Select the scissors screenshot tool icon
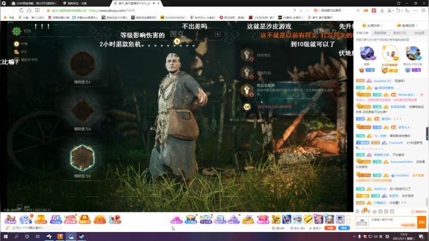 pos(389,10)
